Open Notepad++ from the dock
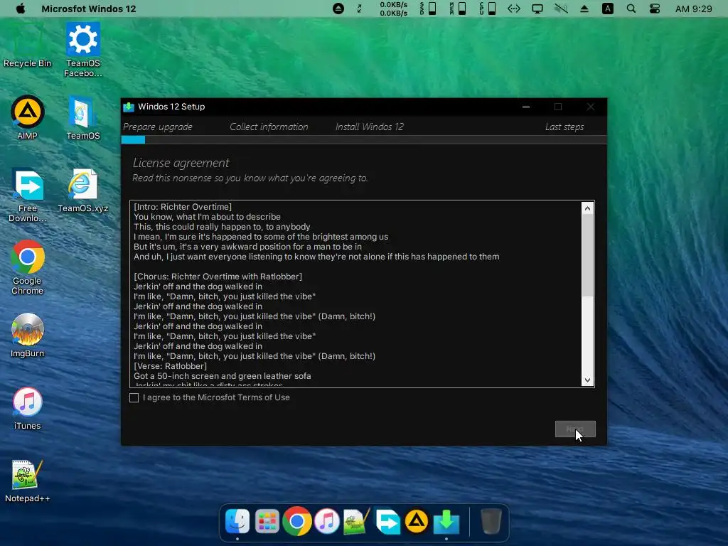This screenshot has width=728, height=546. coord(357,521)
